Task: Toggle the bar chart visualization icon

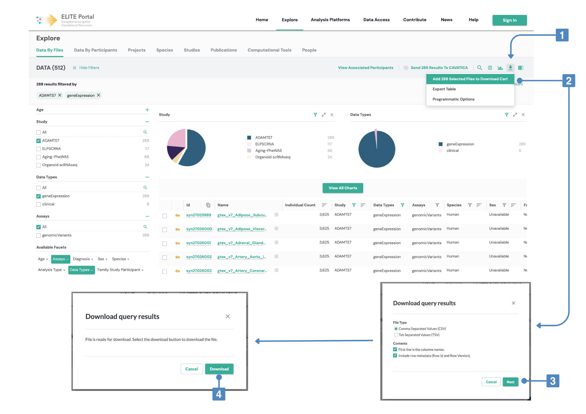Action: [500, 68]
